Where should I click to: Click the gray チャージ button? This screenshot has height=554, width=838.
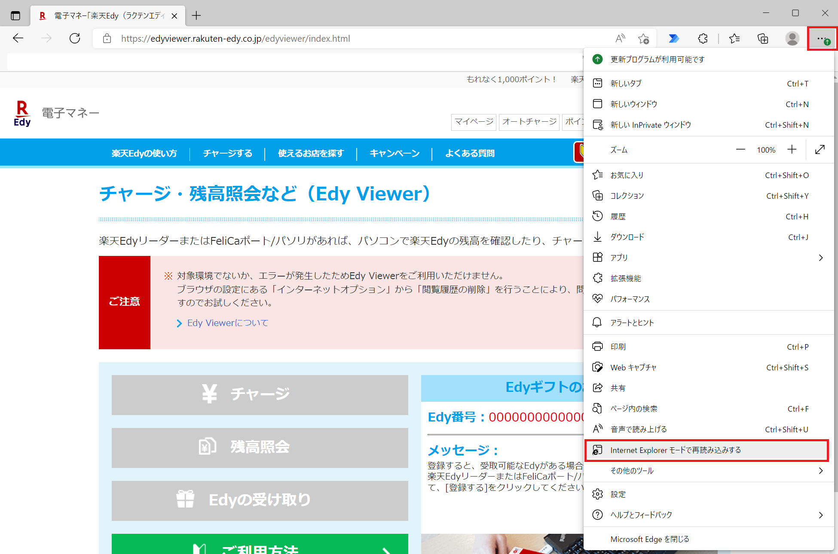point(260,395)
